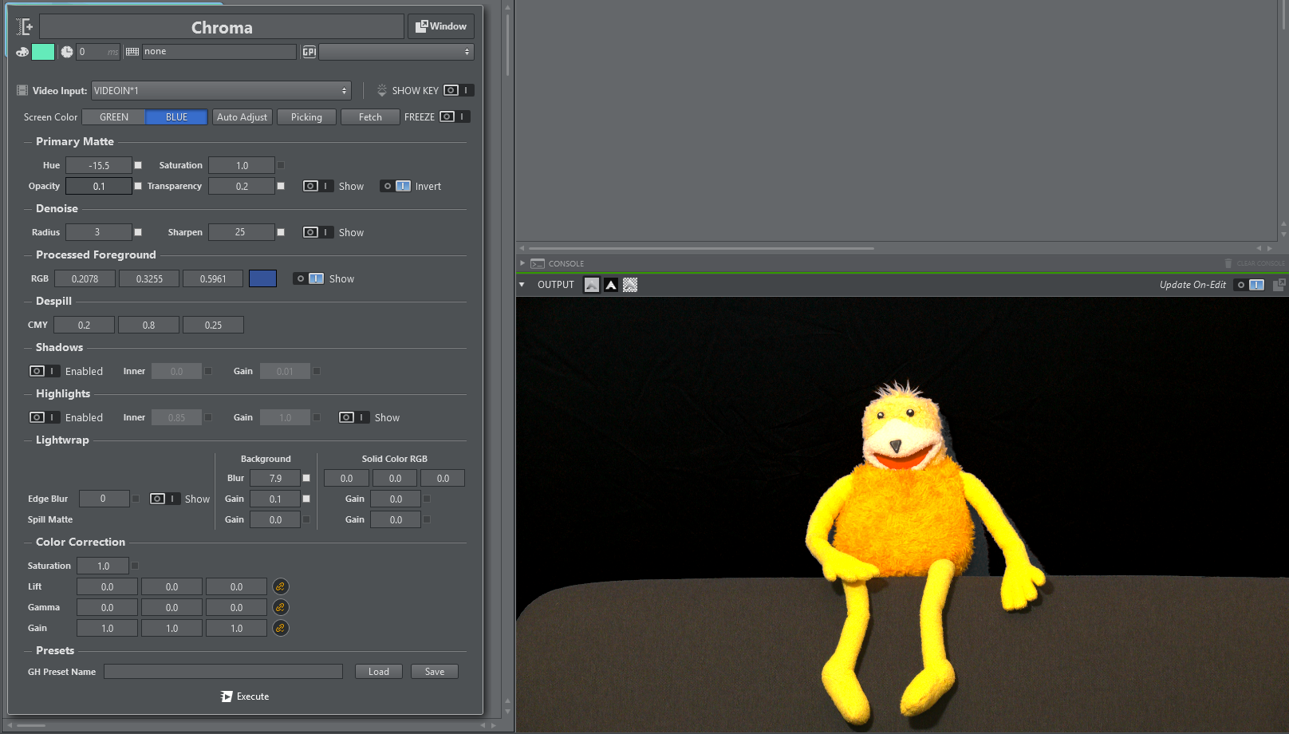Click the Color Correction Saturation field
The width and height of the screenshot is (1289, 734).
pos(103,566)
